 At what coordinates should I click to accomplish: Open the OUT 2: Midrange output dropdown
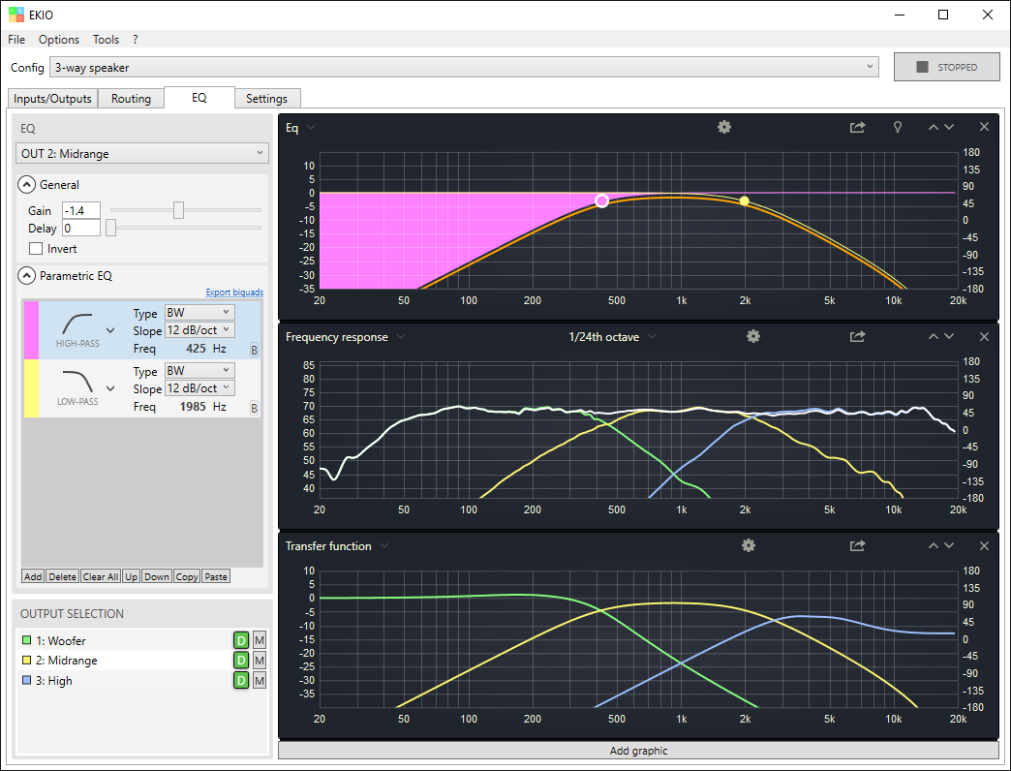tap(141, 153)
